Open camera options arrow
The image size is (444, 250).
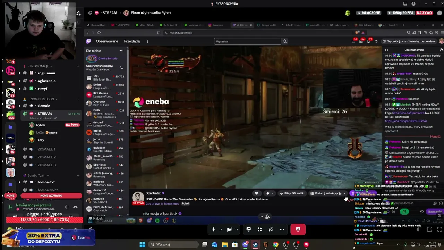[x=236, y=229]
